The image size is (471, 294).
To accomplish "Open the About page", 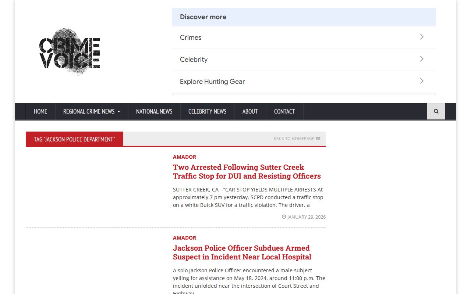I will tap(250, 111).
